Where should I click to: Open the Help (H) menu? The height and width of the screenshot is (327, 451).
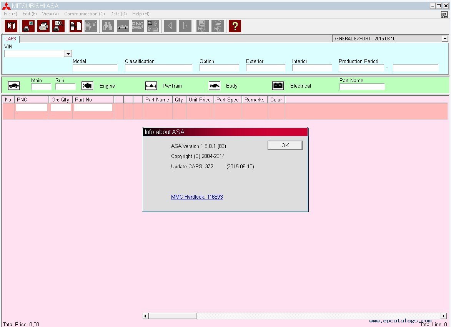(x=141, y=14)
